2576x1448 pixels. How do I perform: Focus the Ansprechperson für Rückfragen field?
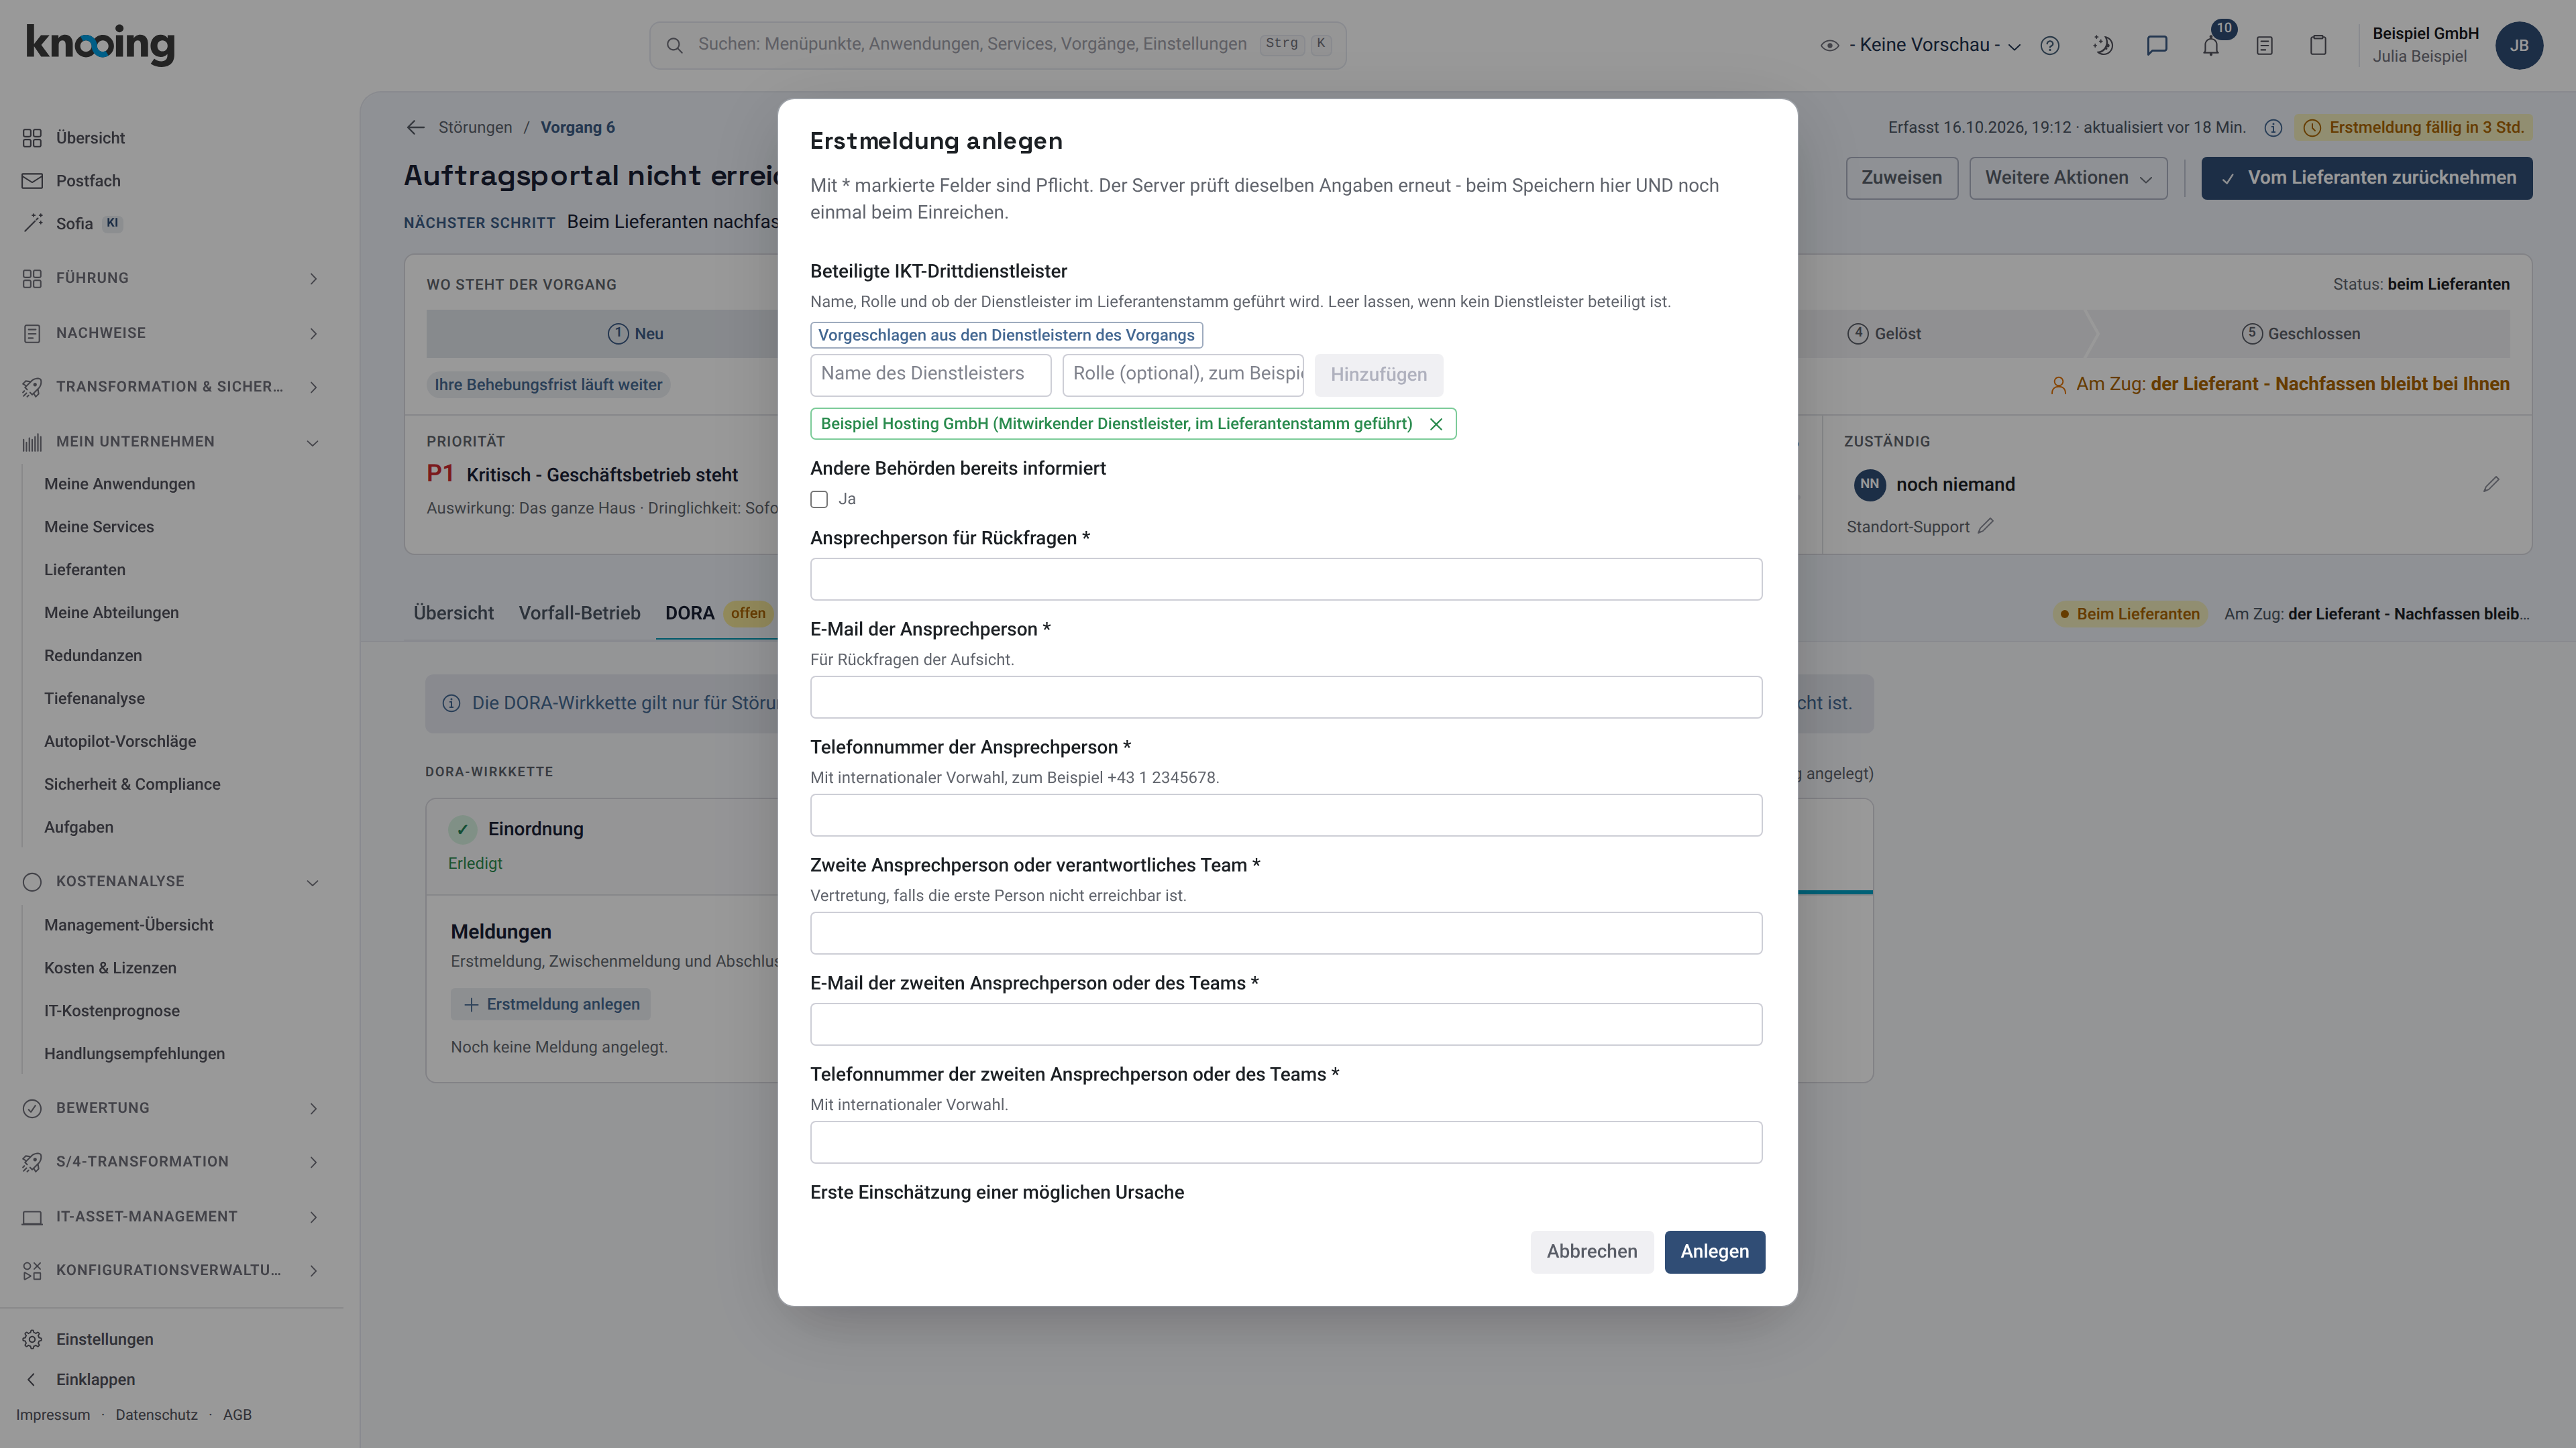coord(1286,579)
